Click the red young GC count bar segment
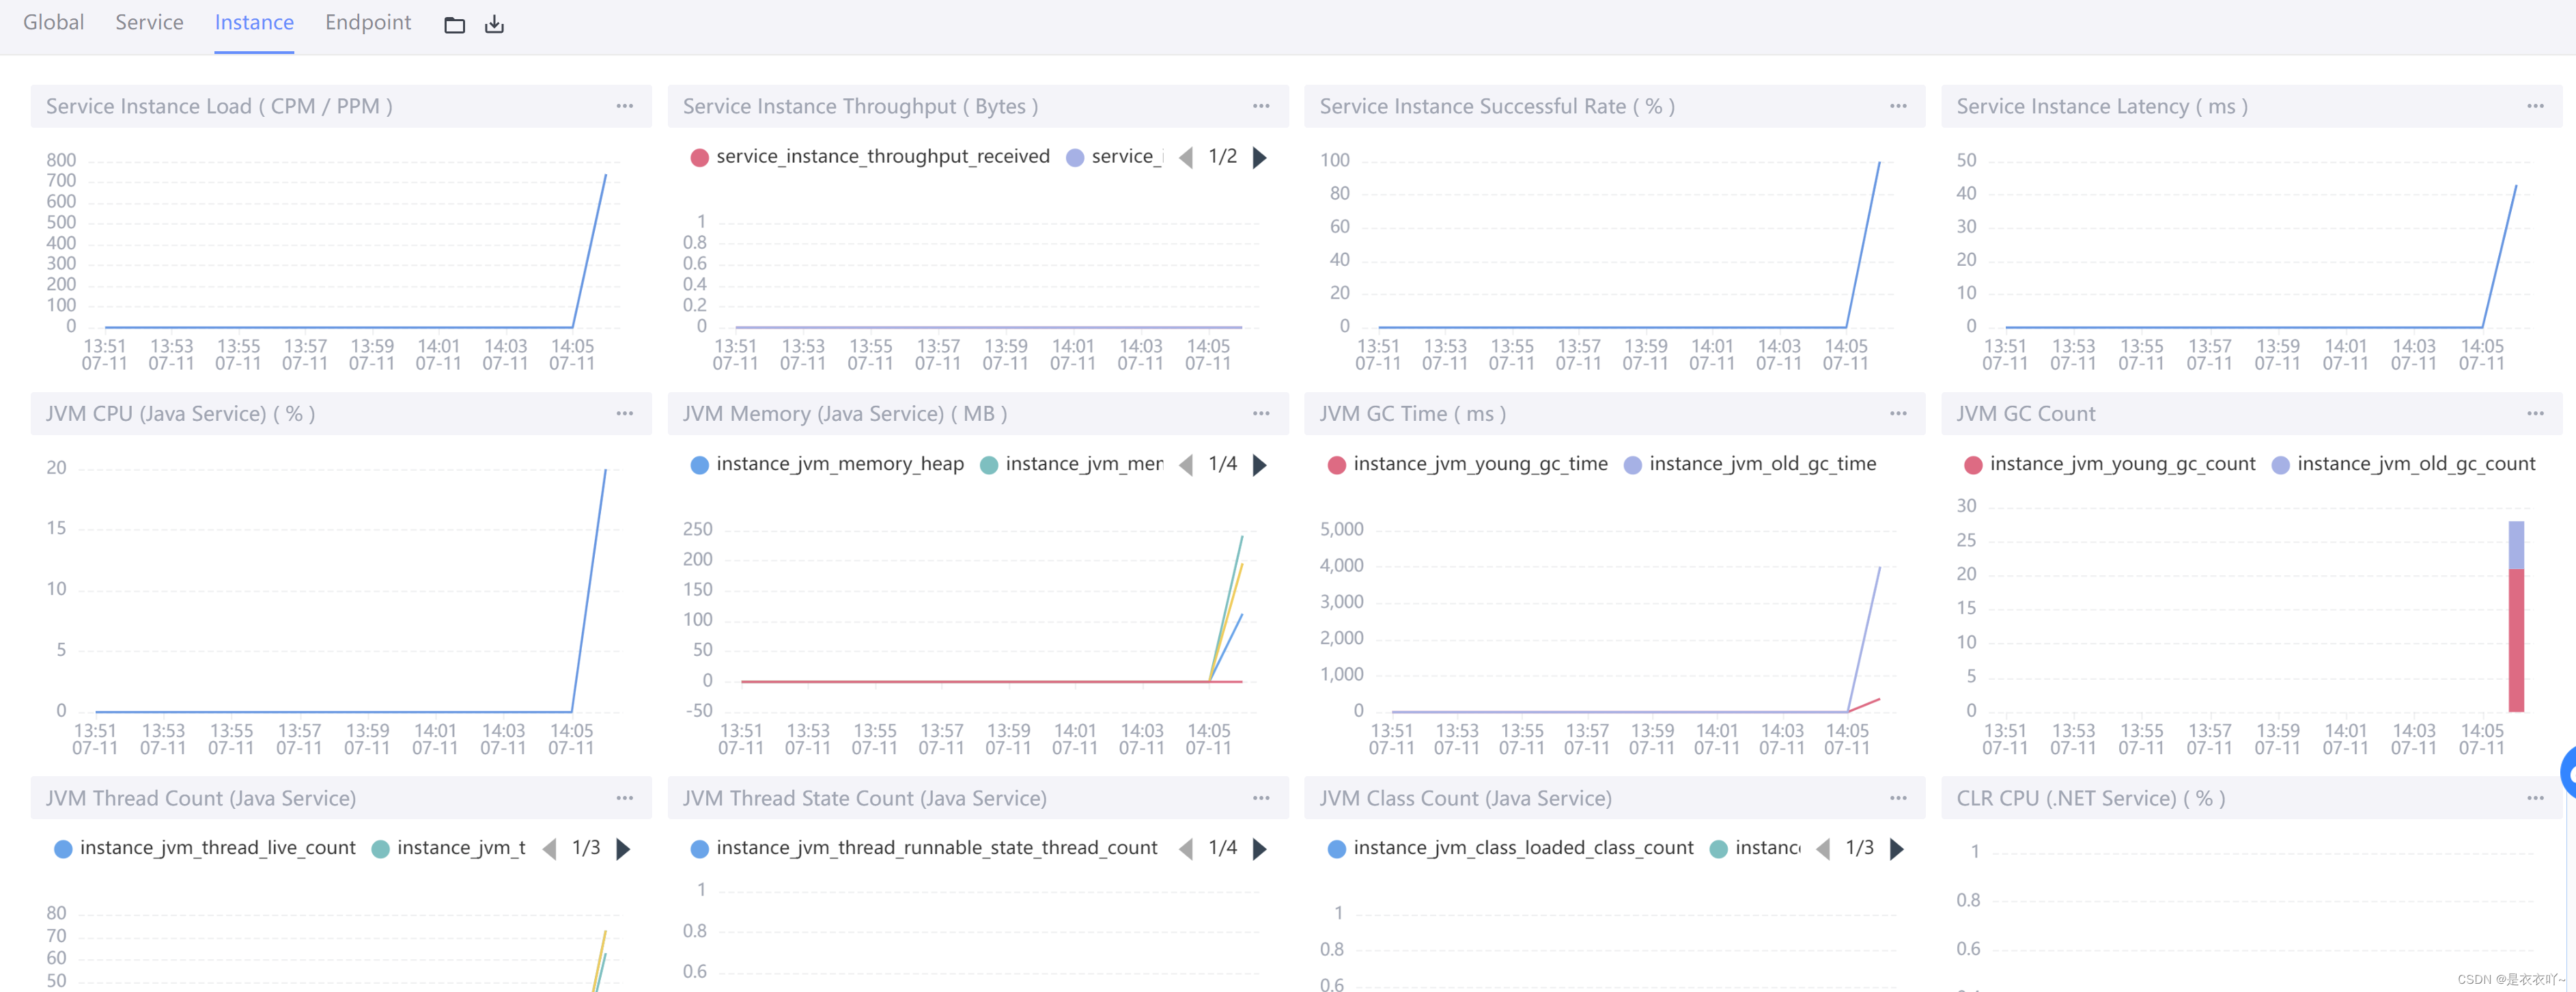Viewport: 2576px width, 992px height. point(2516,640)
